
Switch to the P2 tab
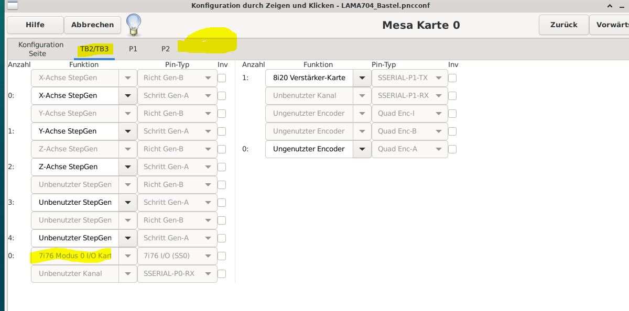tap(166, 49)
